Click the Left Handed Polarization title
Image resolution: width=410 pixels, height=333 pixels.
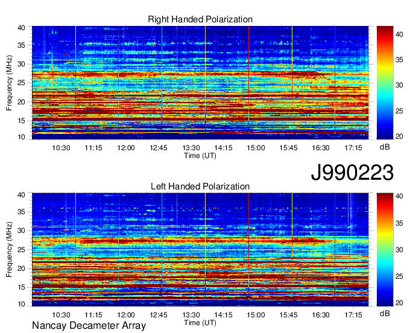[200, 186]
